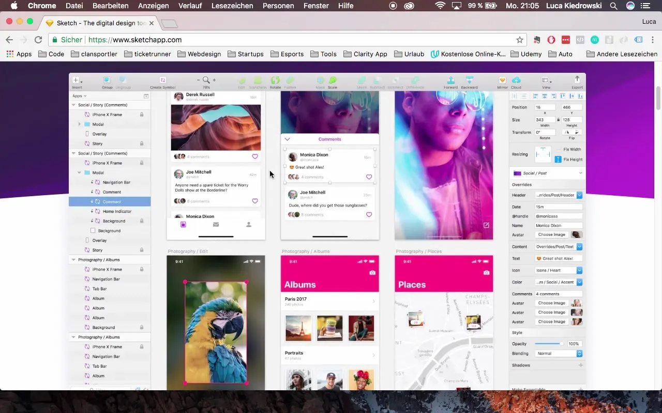Click Choose Image for the top Avatar
662x413 pixels.
tap(551, 234)
